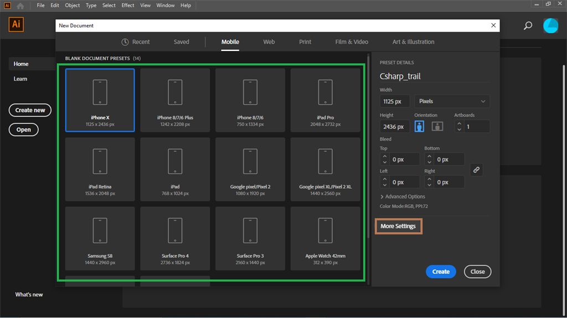Viewport: 567px width, 318px height.
Task: Choose the Samsung S8 preset
Action: (100, 238)
